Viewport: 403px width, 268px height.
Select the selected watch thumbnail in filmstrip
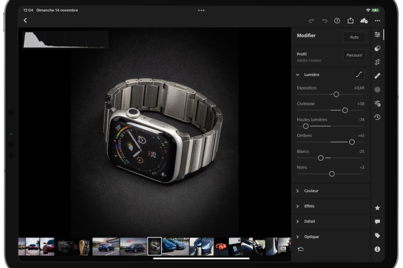coord(154,246)
